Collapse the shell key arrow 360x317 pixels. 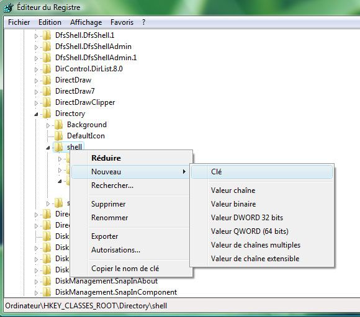click(48, 148)
